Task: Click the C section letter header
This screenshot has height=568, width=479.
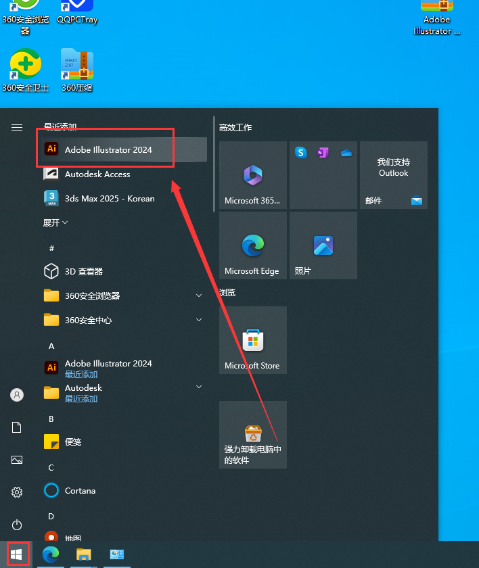Action: (x=51, y=468)
